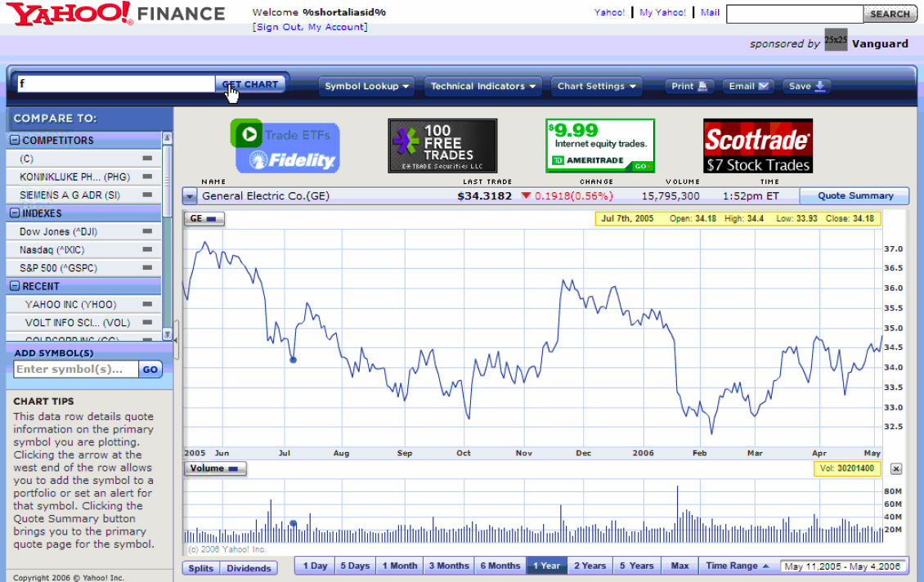This screenshot has width=924, height=582.
Task: Click the Quote Summary button
Action: coord(855,195)
